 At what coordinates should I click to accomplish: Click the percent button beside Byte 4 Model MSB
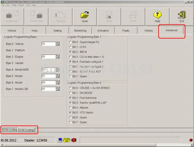(58, 69)
